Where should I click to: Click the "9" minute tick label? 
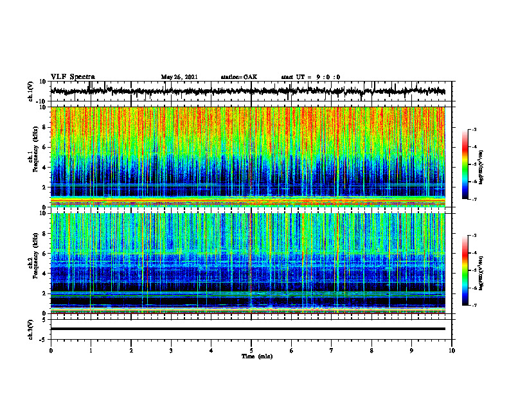click(x=411, y=351)
